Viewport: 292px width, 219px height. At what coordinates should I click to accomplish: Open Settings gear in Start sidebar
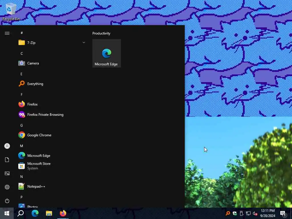tap(7, 187)
